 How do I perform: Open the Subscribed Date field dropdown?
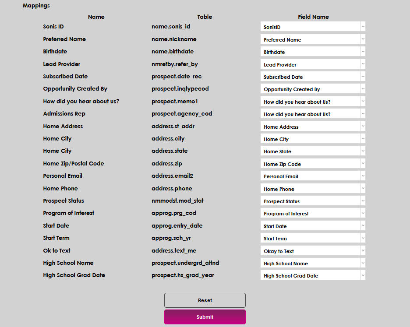(313, 77)
